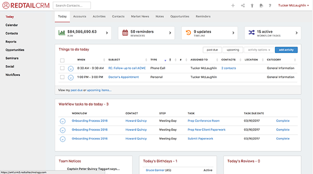The width and height of the screenshot is (313, 174).
Task: Tick the select-all checkbox in activities header
Action: [62, 60]
